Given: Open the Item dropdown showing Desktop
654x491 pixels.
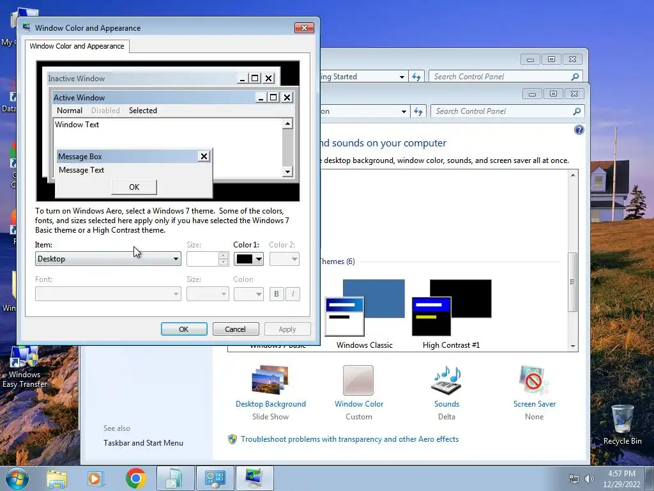Looking at the screenshot, I should click(108, 259).
